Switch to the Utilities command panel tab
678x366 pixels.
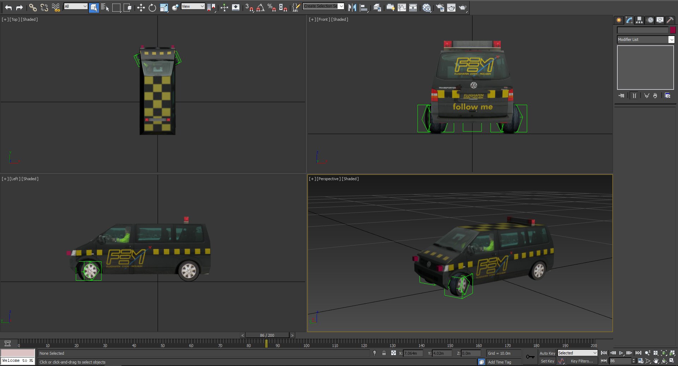tap(670, 20)
